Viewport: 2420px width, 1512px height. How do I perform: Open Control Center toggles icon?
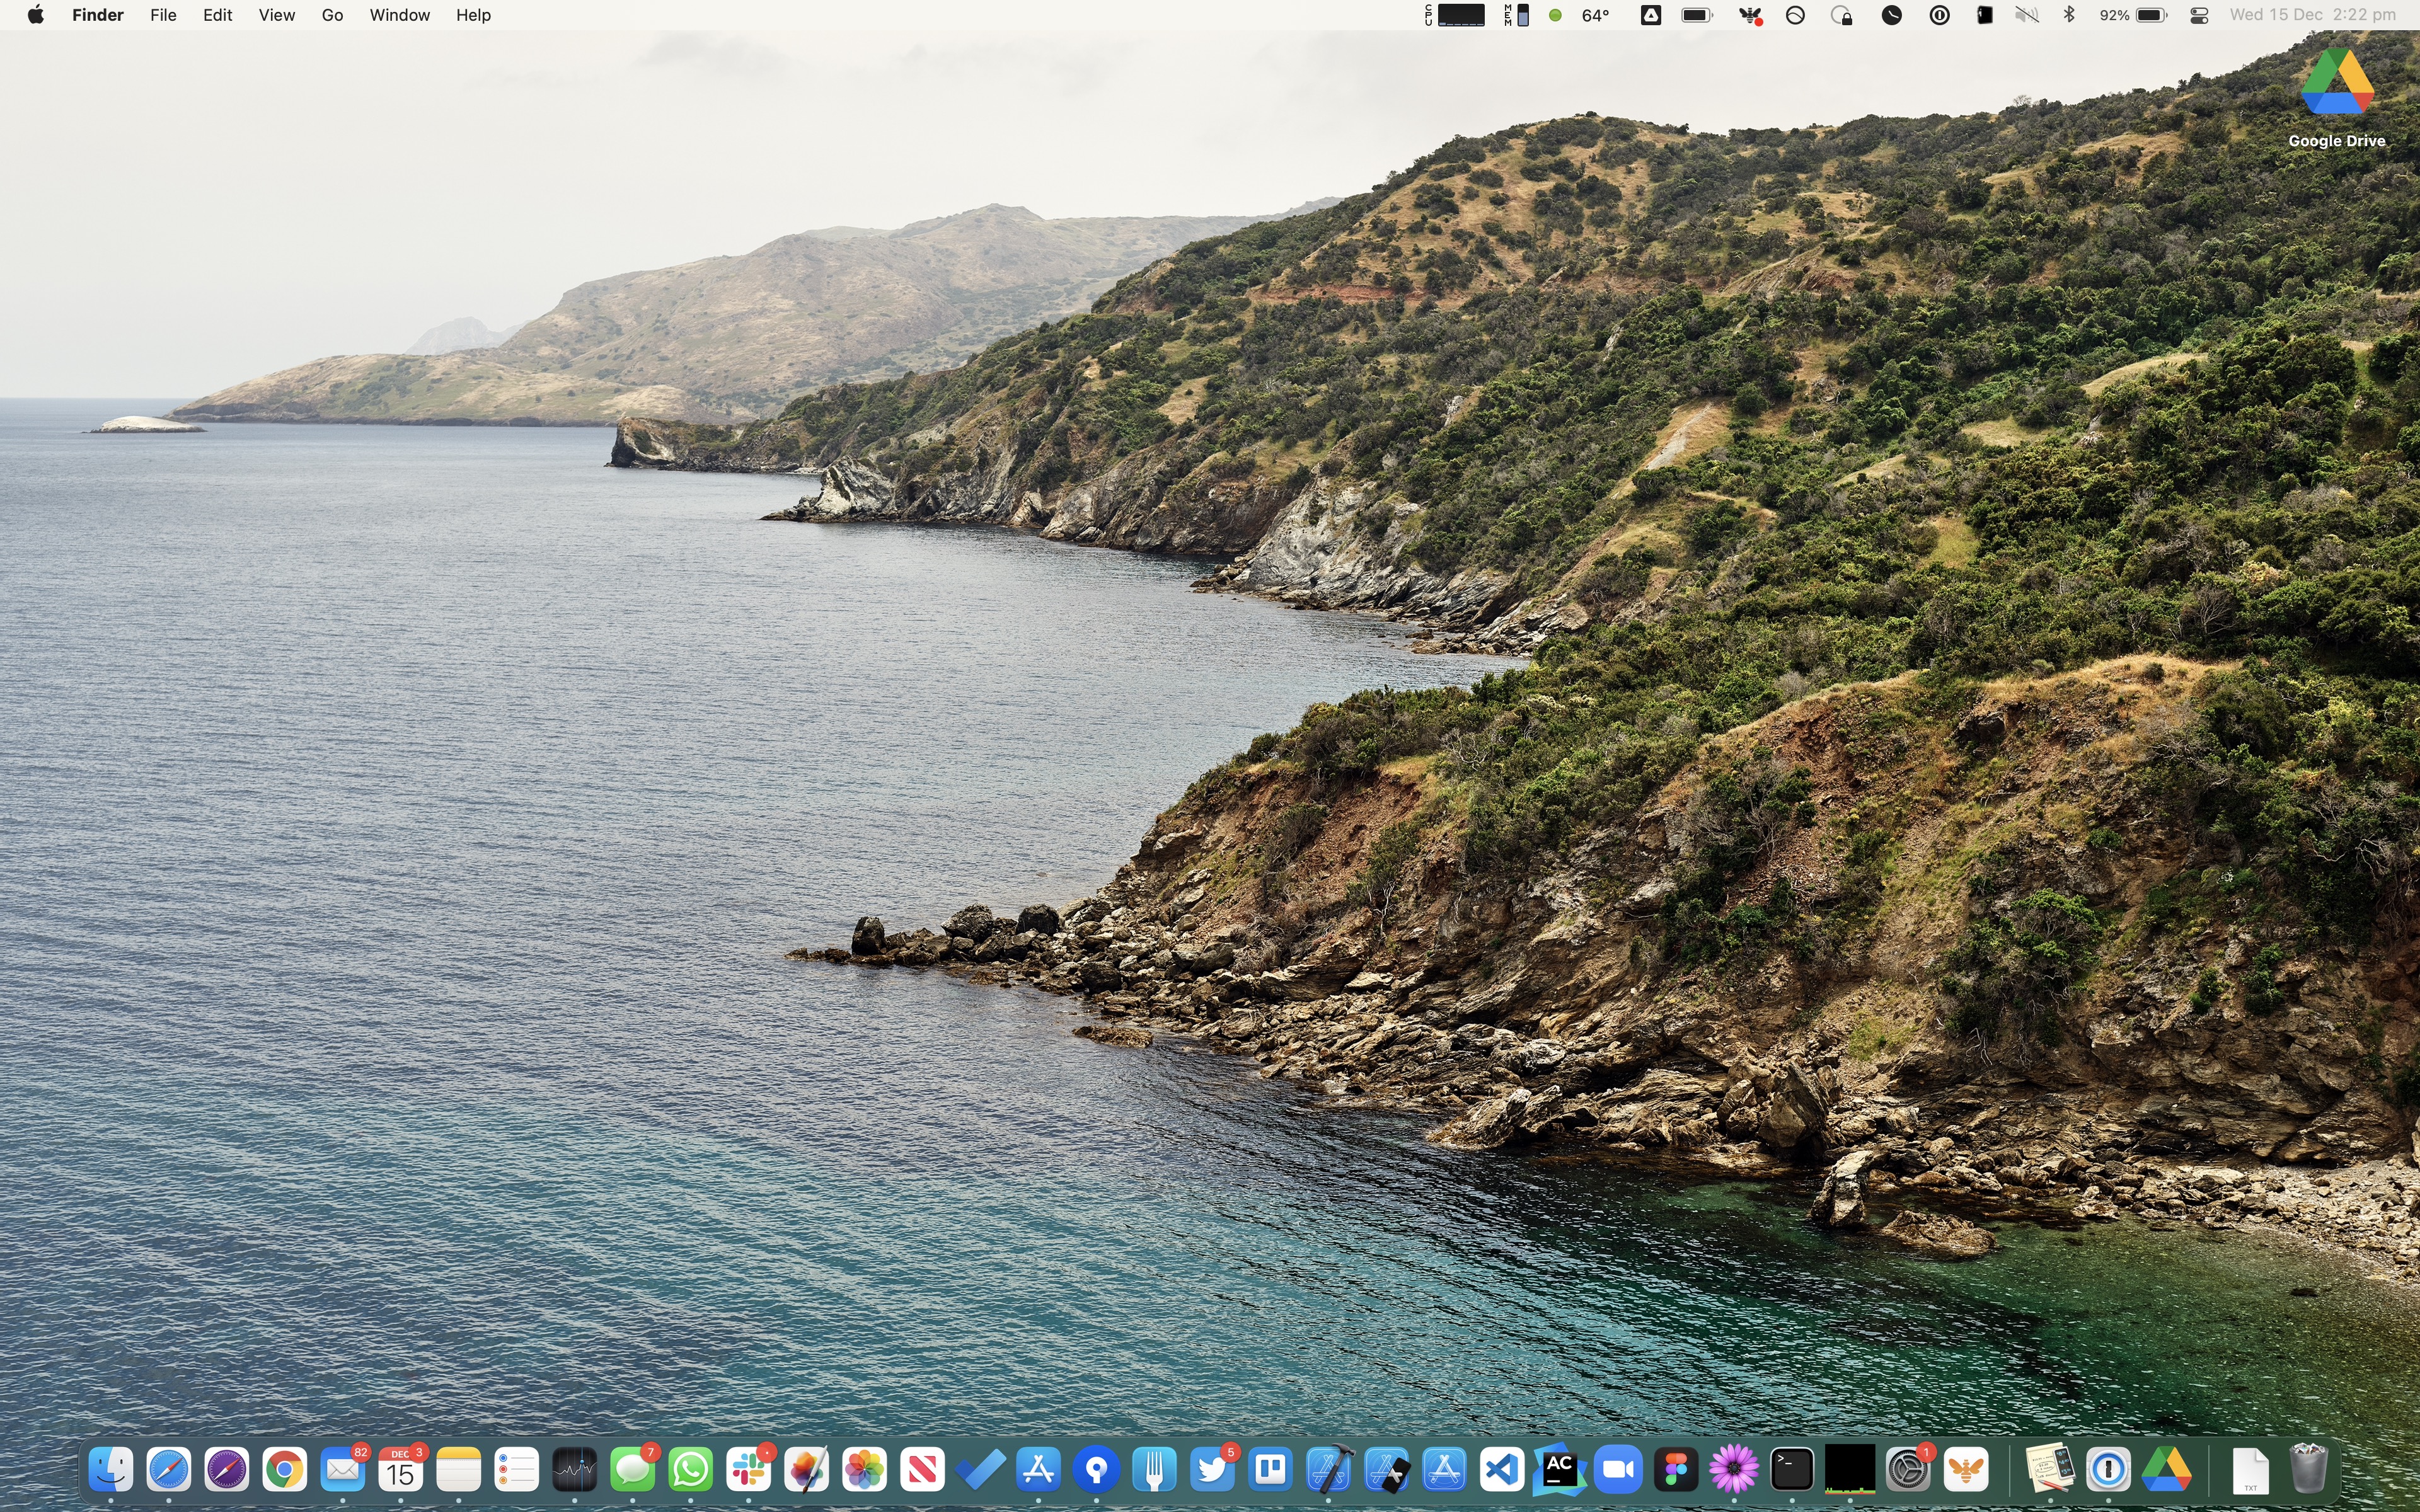pyautogui.click(x=2199, y=15)
